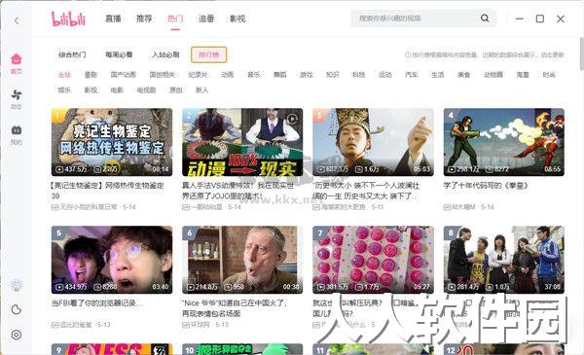Open the 追番 tab

206,18
